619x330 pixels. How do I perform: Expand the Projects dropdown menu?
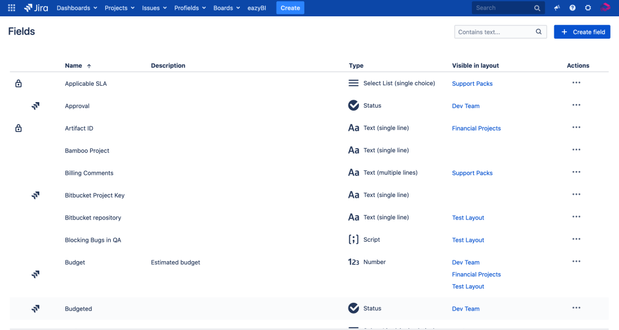[x=119, y=8]
